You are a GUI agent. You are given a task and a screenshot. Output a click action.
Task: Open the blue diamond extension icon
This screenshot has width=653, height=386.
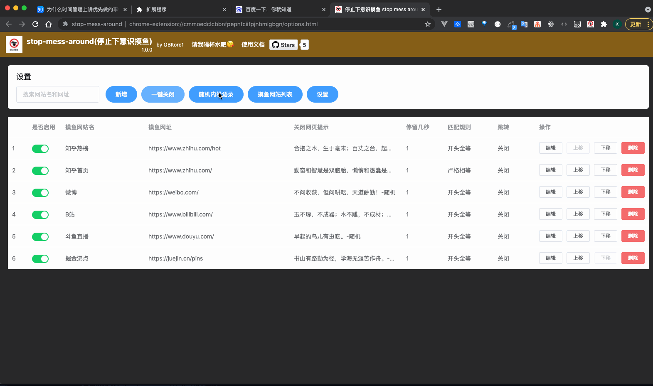pyautogui.click(x=484, y=24)
